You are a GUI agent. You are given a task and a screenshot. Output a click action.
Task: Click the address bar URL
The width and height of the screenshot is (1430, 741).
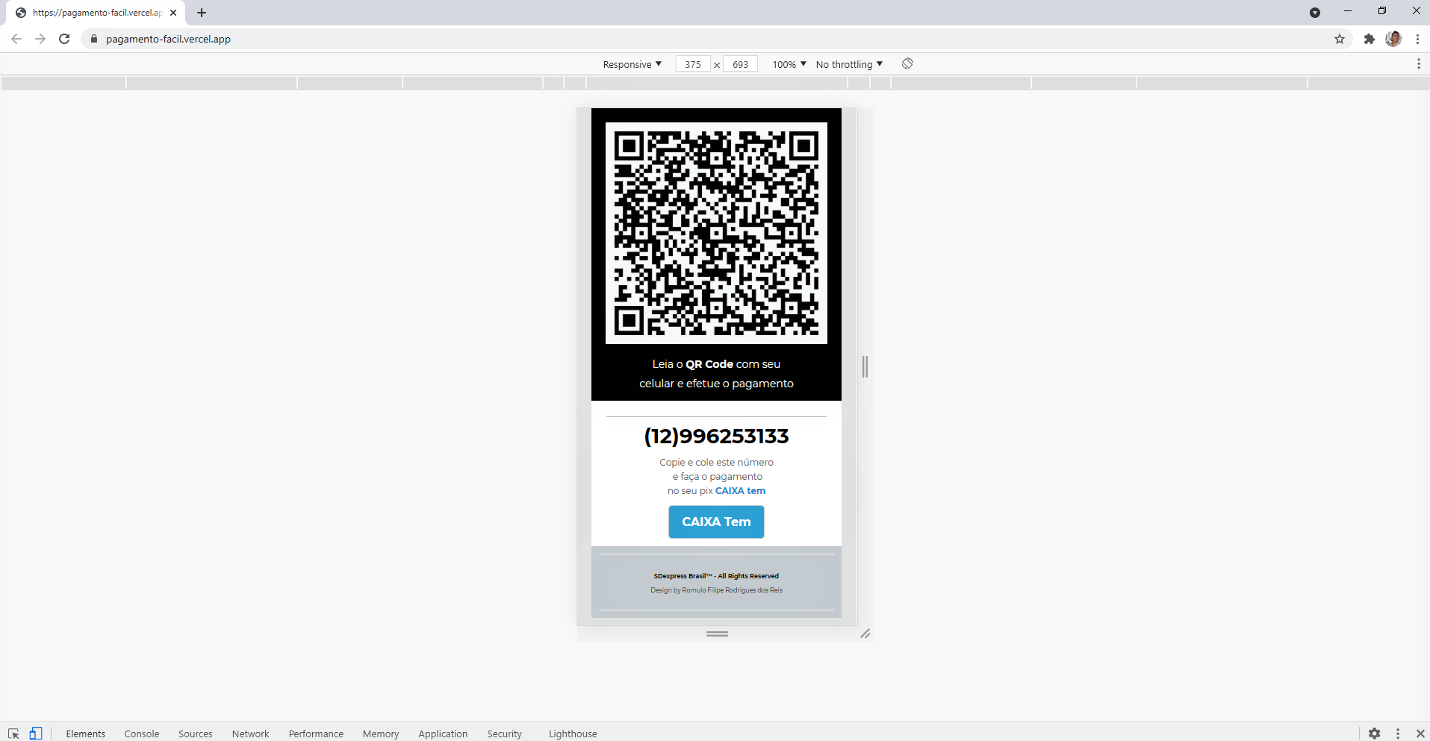point(168,39)
